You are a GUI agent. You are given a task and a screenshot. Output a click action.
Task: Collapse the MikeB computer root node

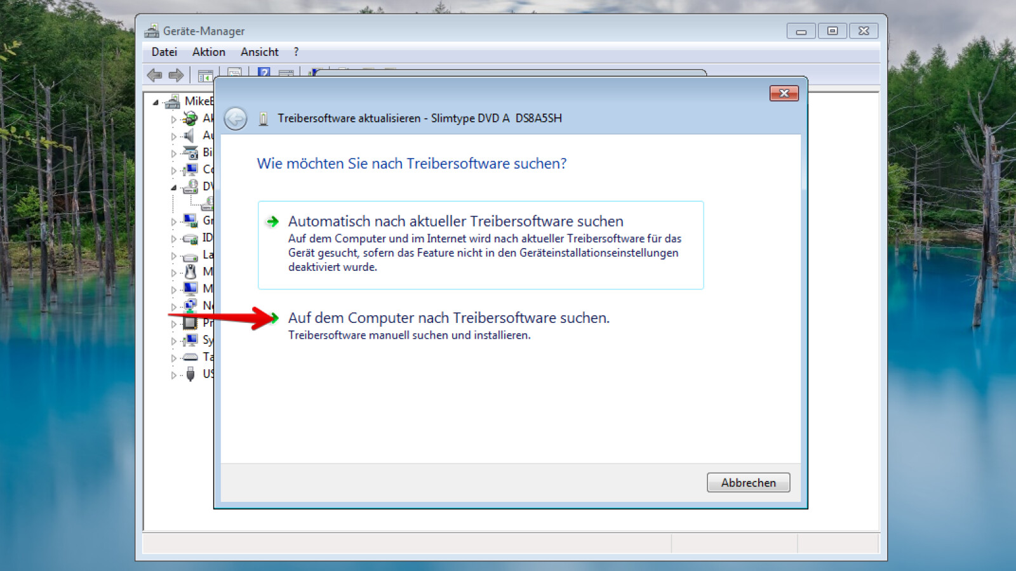click(156, 102)
